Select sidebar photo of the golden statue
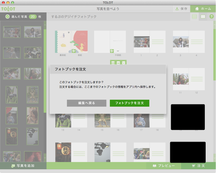The image size is (216, 173). click(x=32, y=94)
